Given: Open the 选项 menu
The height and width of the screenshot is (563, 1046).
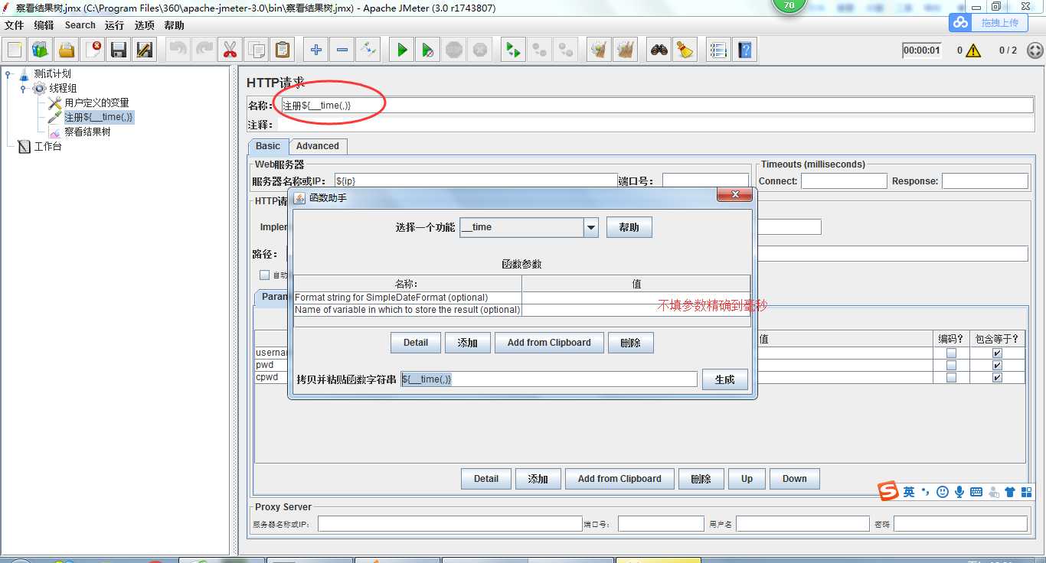Looking at the screenshot, I should [144, 25].
